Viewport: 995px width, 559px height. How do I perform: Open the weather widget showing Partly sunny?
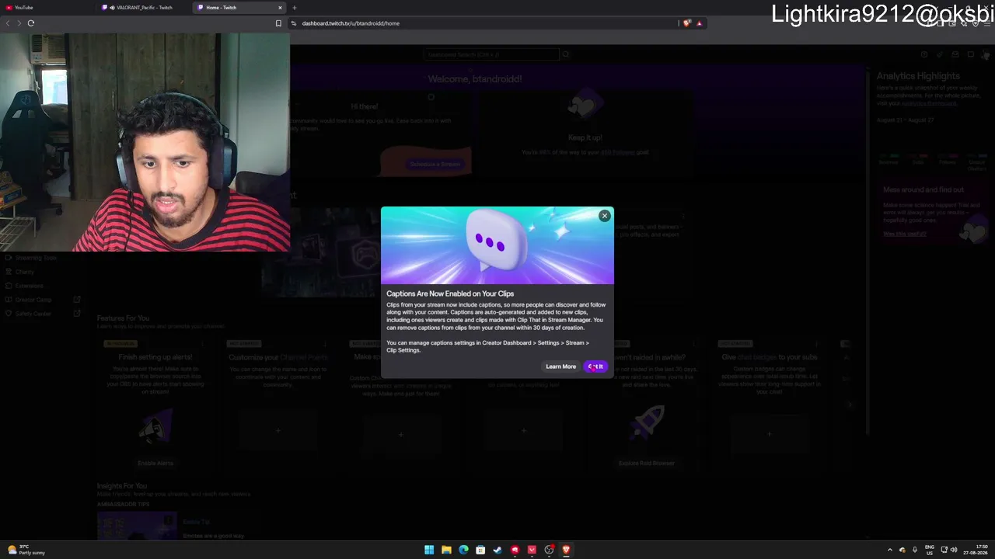[26, 550]
